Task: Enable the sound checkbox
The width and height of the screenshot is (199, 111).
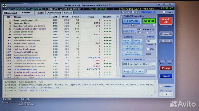Action: [161, 86]
